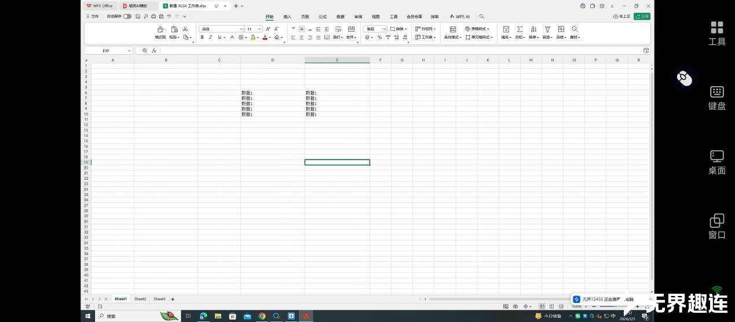Viewport: 735px width, 322px height.
Task: Switch to the Sheet2 worksheet tab
Action: tap(140, 299)
